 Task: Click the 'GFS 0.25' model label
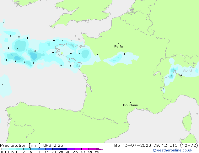53,146
